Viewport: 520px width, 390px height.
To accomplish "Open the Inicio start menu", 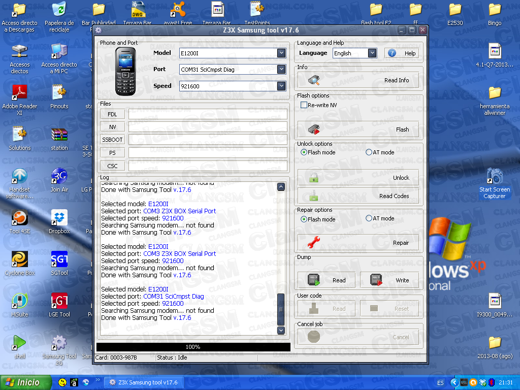I will pyautogui.click(x=26, y=382).
